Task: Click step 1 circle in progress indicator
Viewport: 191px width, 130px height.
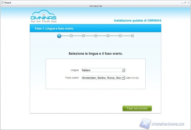Action: coord(59,36)
